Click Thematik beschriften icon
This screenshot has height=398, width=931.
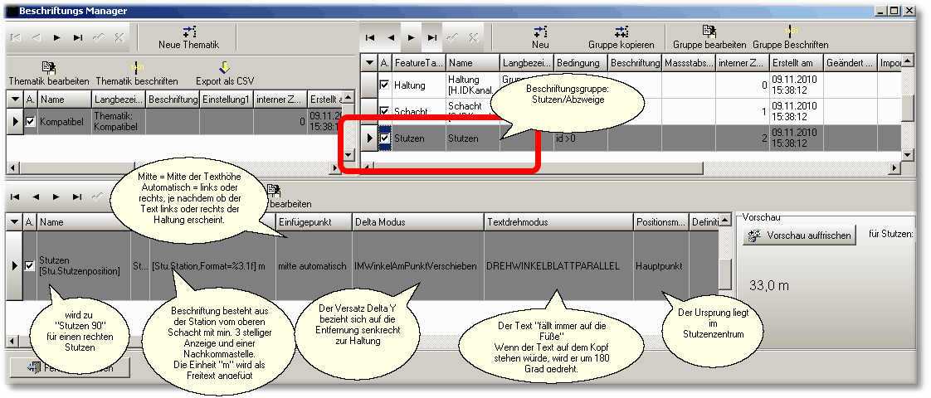[x=137, y=68]
